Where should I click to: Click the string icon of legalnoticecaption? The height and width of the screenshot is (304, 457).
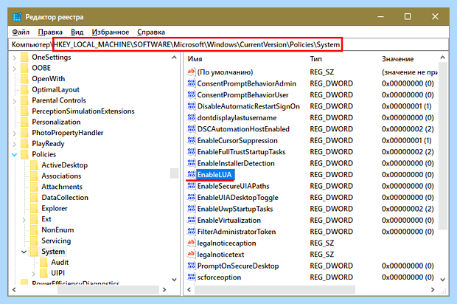191,243
